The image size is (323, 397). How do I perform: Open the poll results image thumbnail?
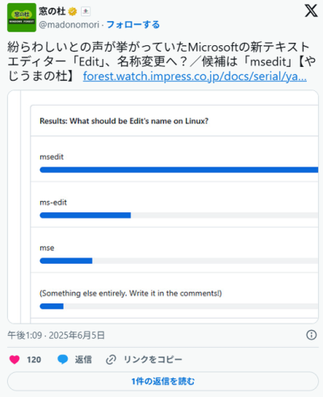(x=163, y=207)
